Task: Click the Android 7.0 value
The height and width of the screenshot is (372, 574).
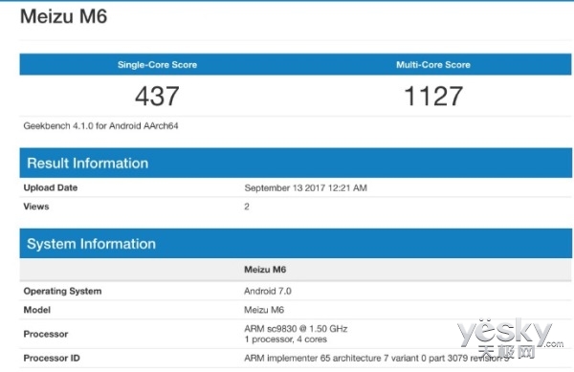Action: click(268, 291)
